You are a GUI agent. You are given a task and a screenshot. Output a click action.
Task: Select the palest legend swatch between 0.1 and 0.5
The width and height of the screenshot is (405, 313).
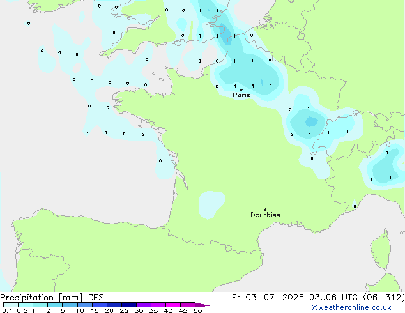coord(11,305)
